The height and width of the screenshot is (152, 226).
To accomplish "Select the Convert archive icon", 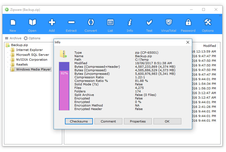I will 91,22.
